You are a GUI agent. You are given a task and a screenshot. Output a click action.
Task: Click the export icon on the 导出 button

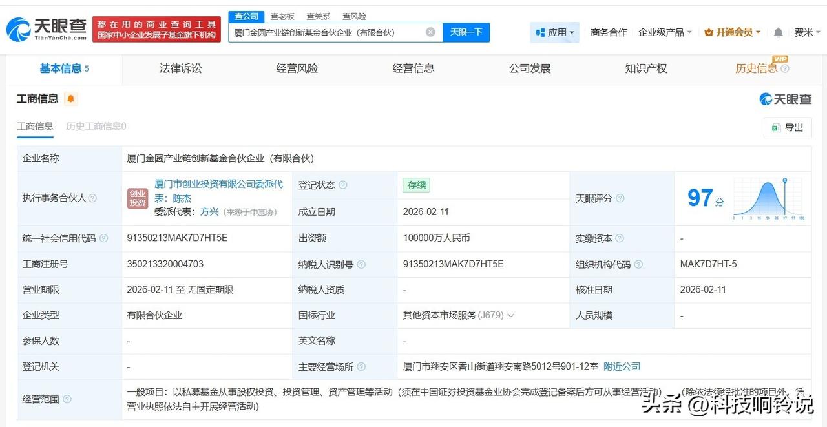click(775, 128)
